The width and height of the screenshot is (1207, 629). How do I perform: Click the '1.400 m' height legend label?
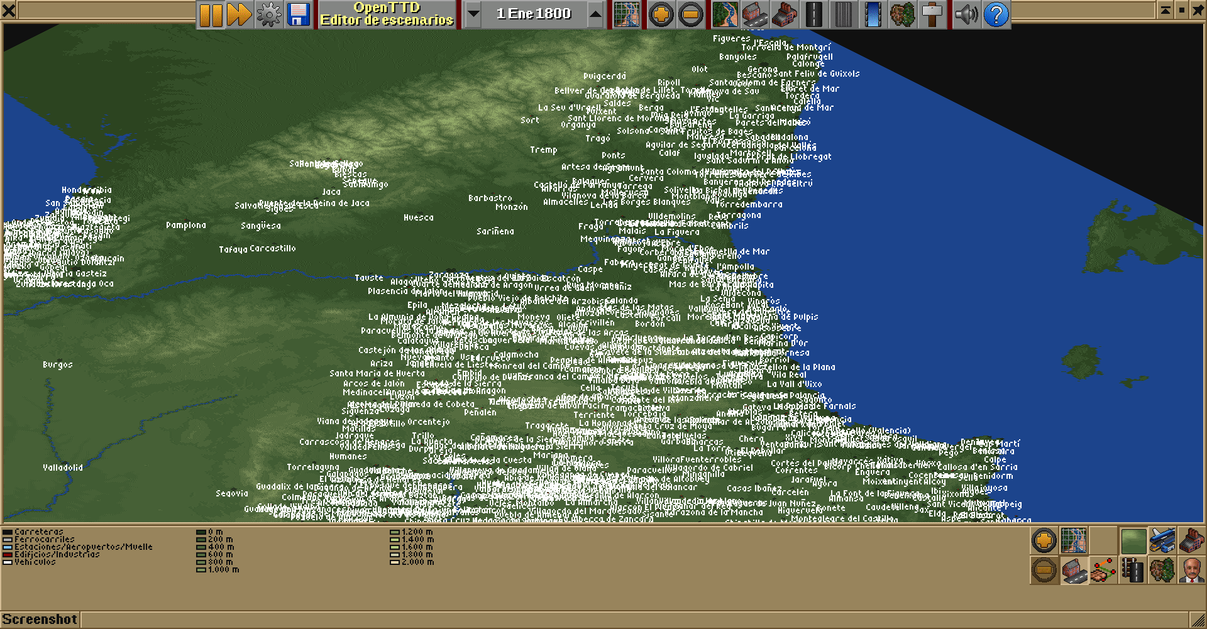(x=417, y=539)
